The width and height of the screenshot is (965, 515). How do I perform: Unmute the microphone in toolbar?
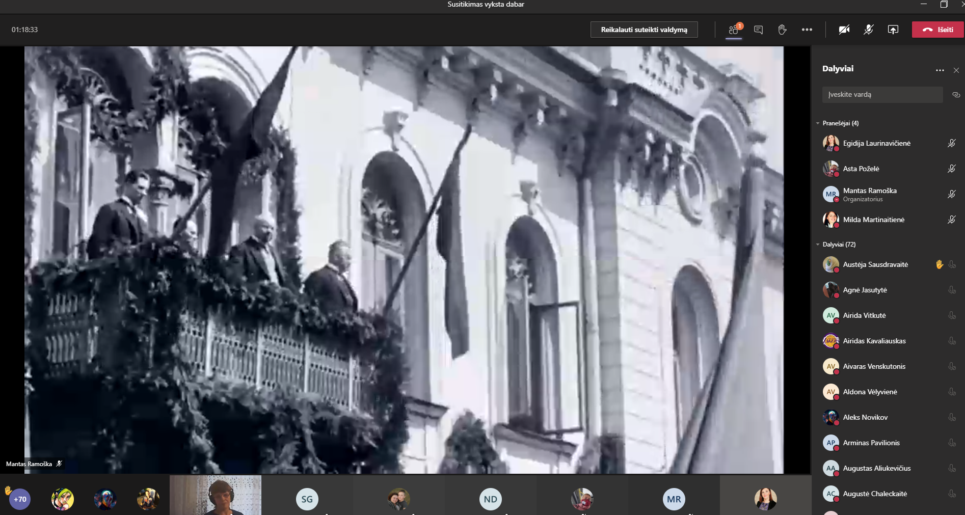click(869, 30)
